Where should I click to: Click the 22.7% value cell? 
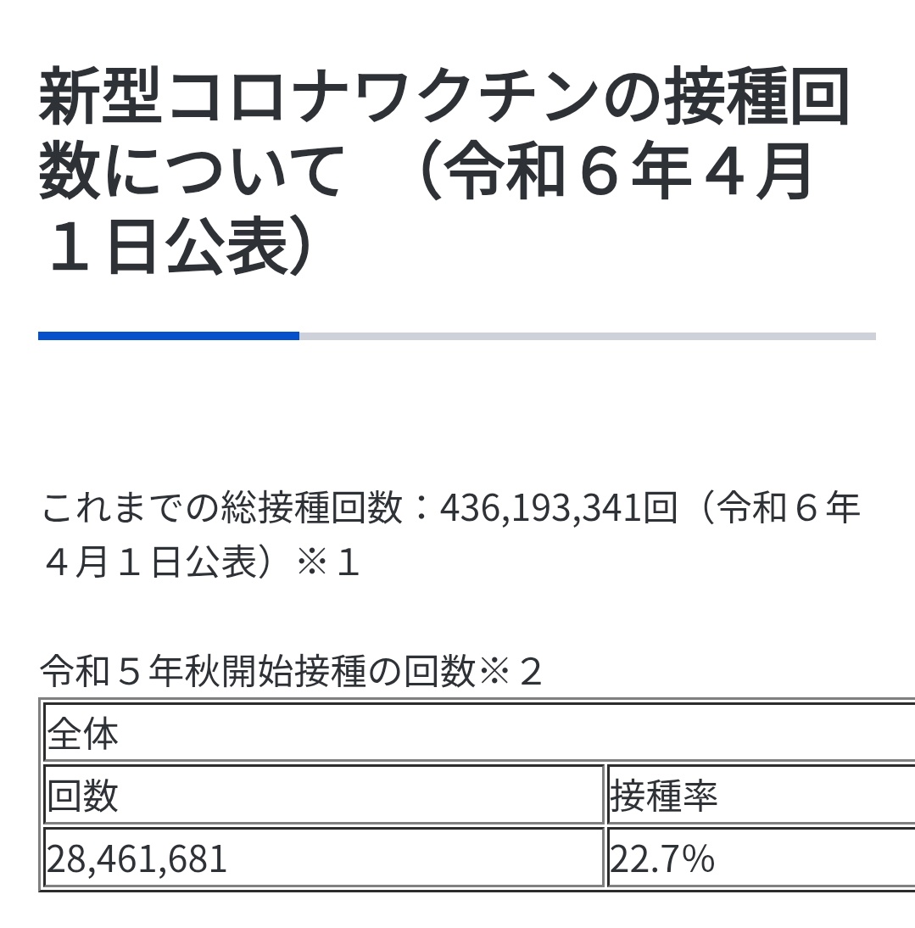click(x=762, y=858)
